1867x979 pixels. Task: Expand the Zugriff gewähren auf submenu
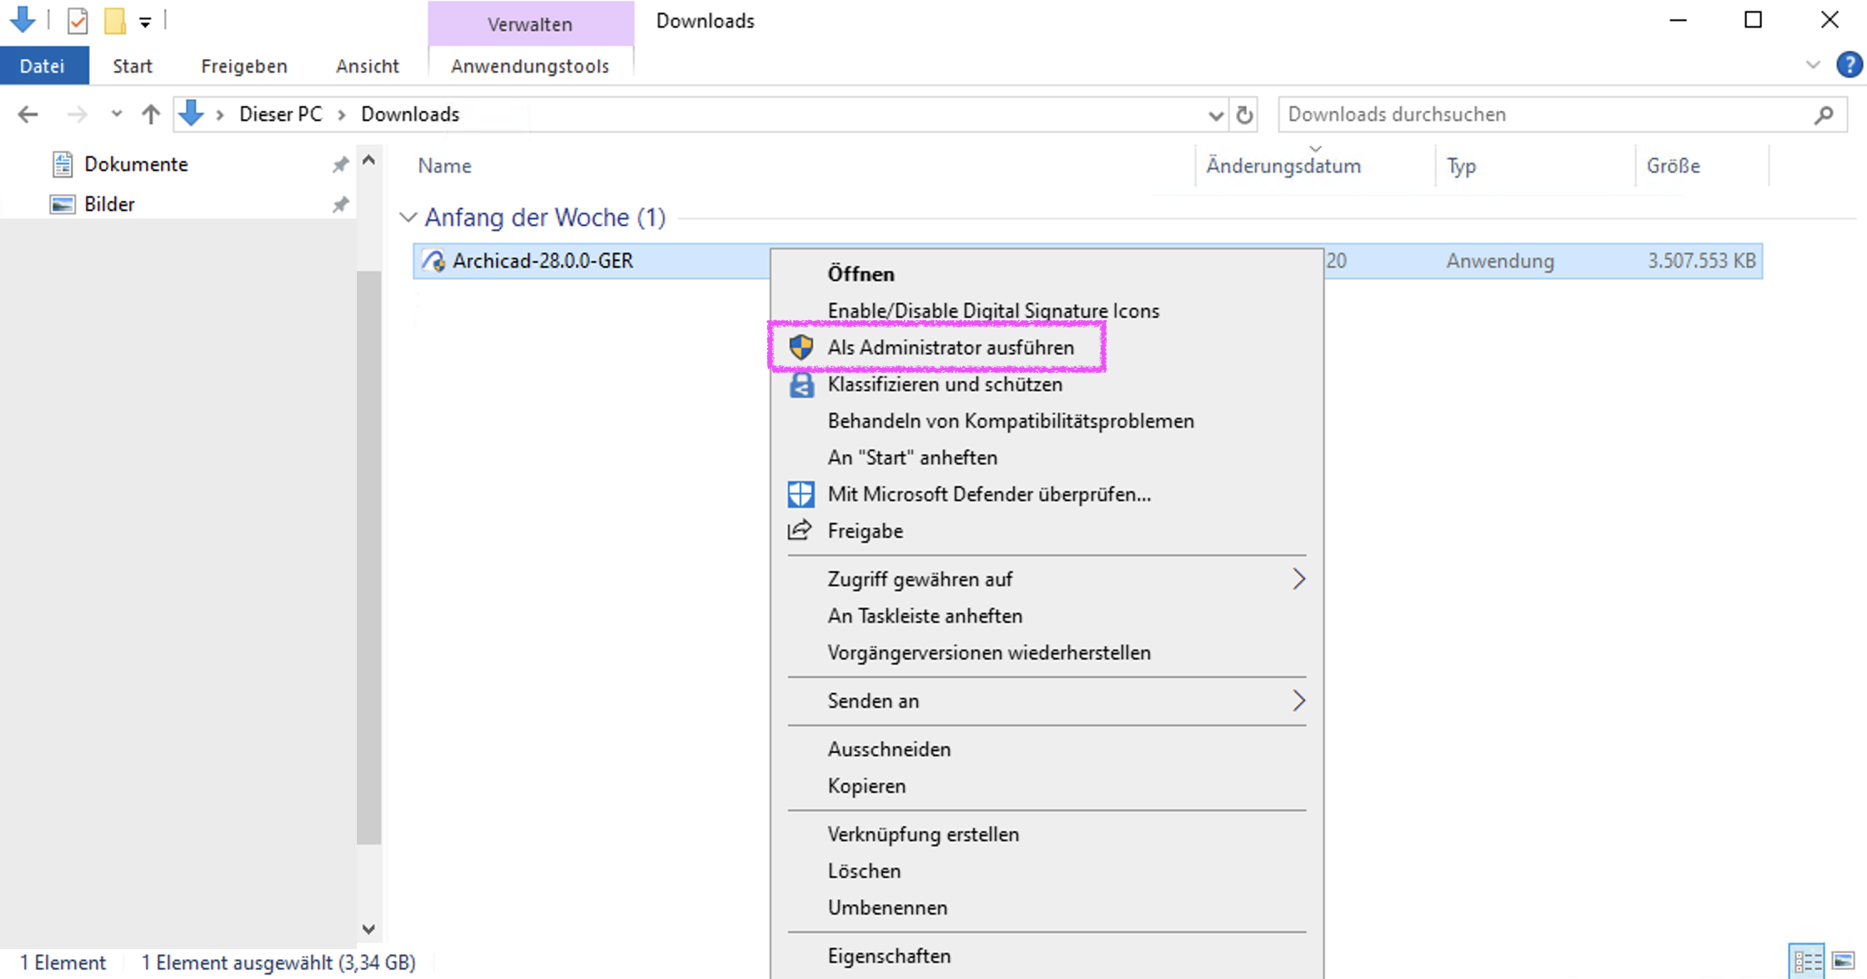pyautogui.click(x=1046, y=579)
